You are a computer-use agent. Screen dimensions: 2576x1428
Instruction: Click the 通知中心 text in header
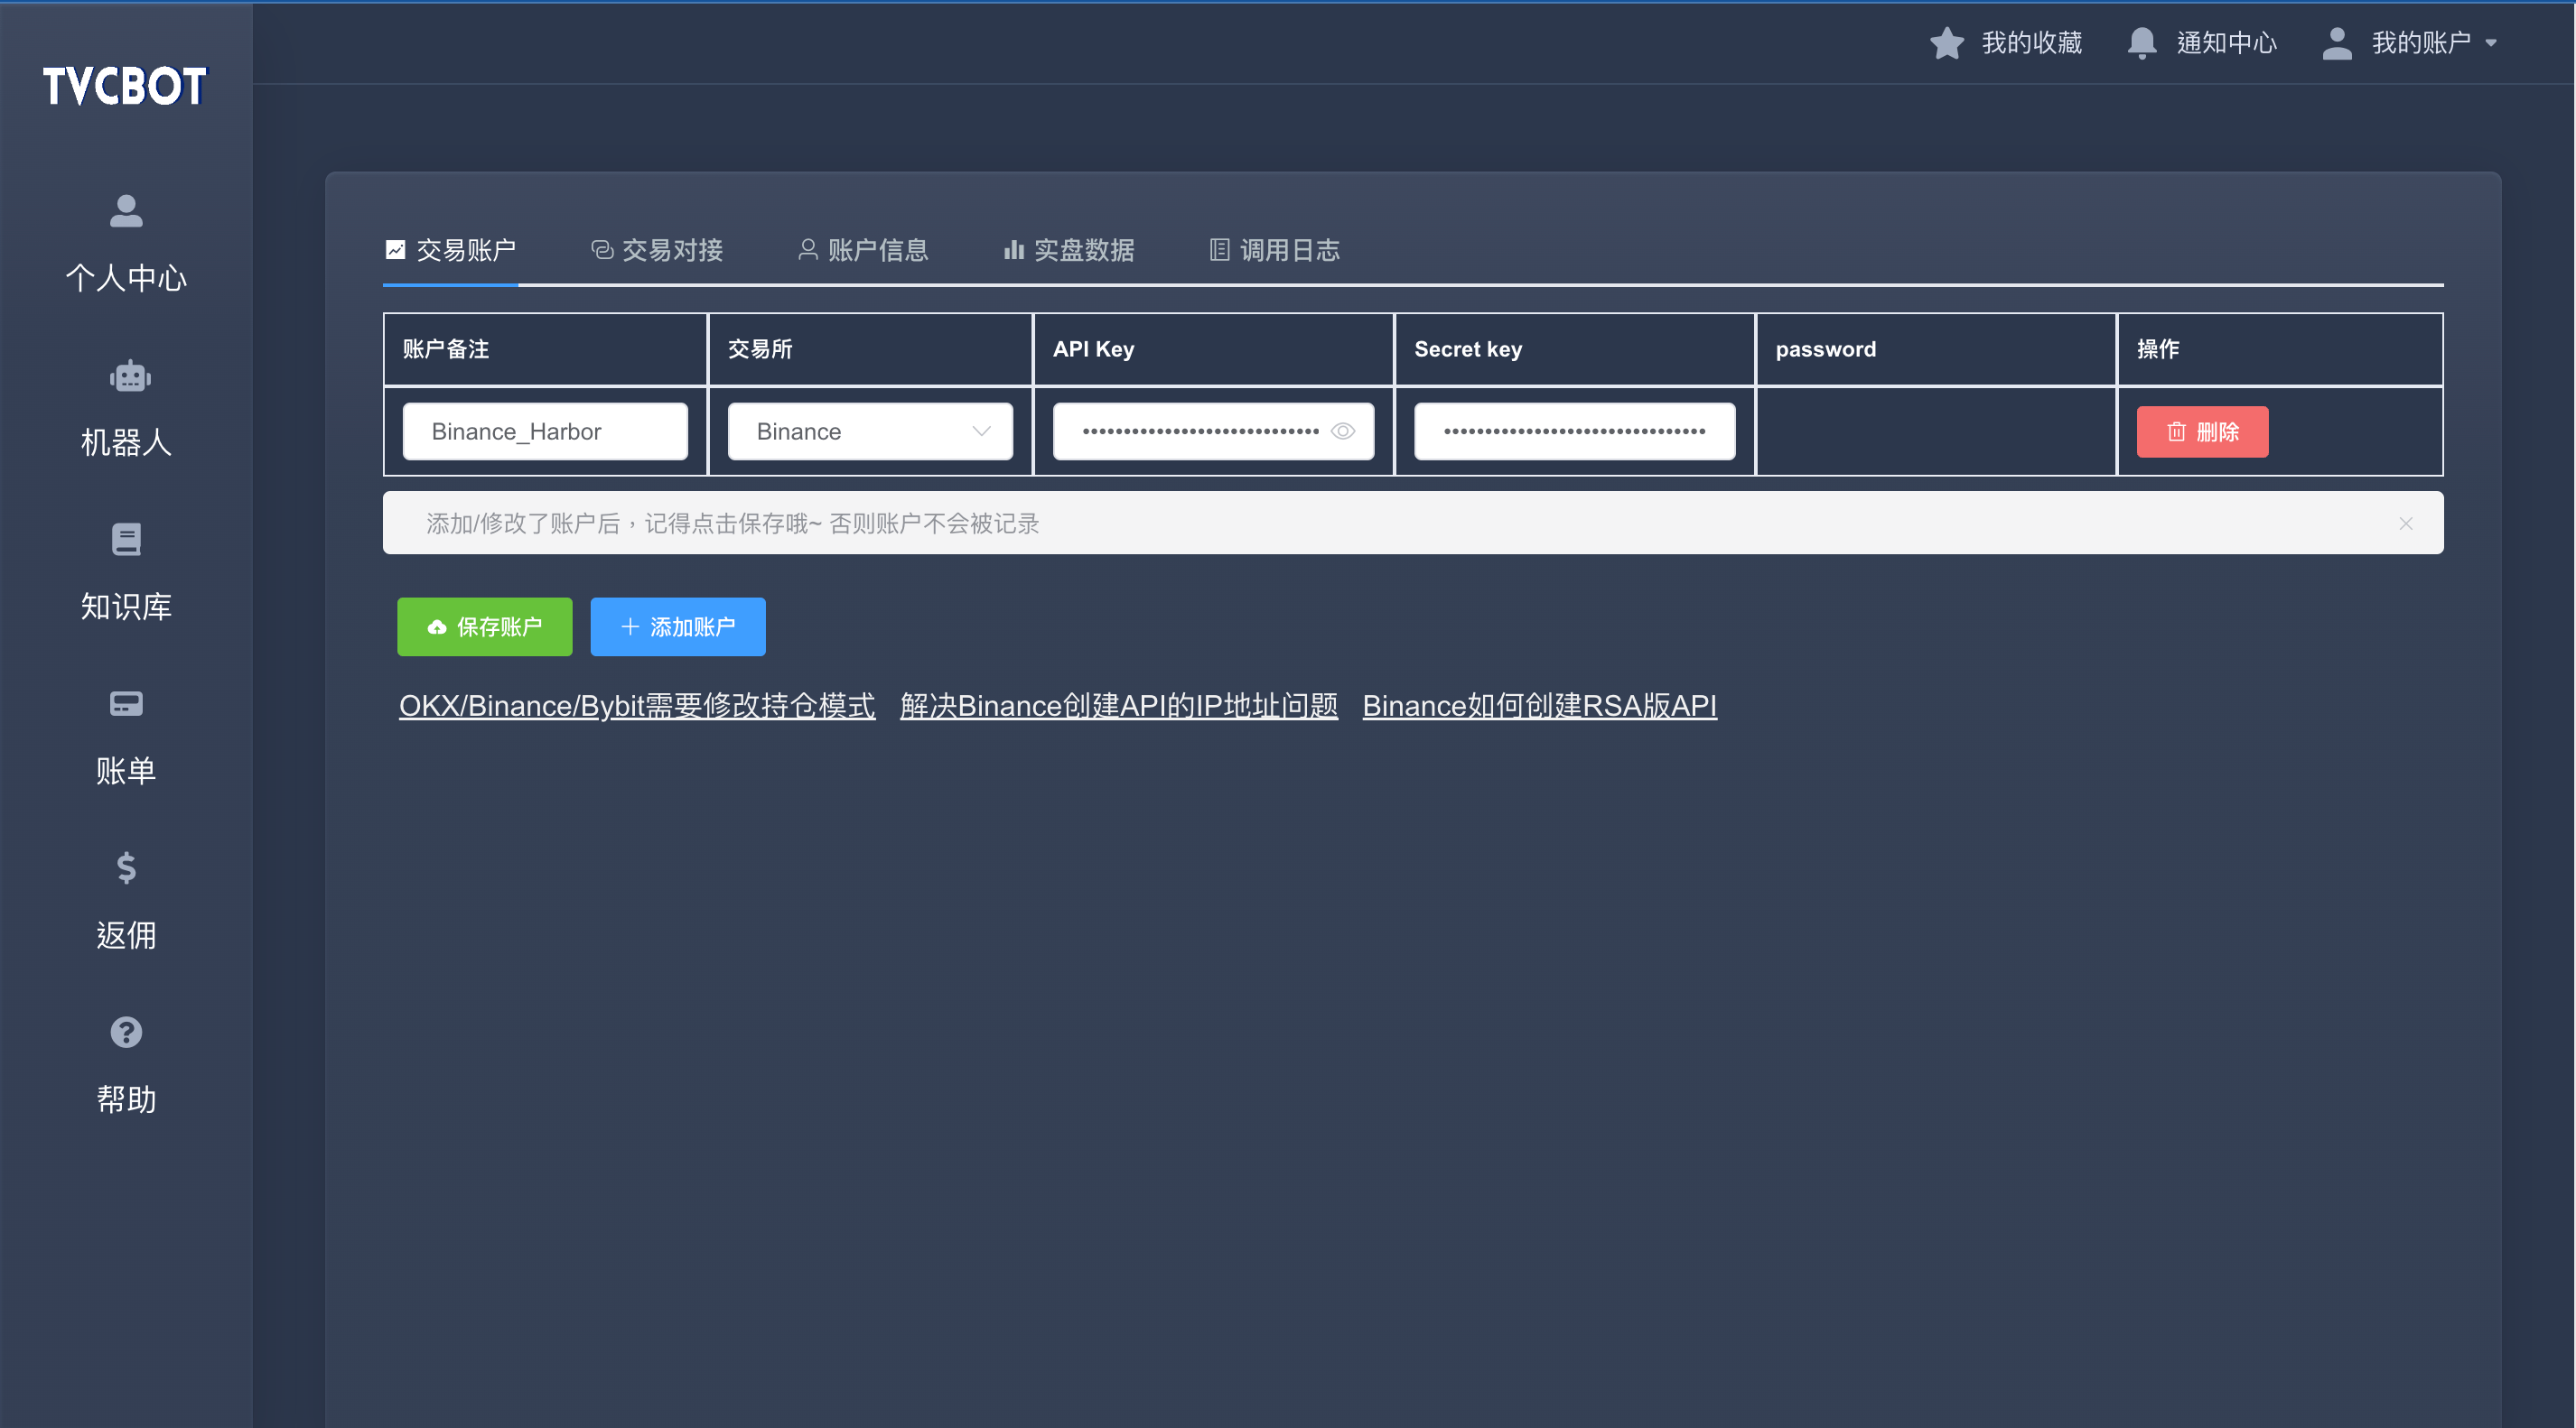point(2227,43)
